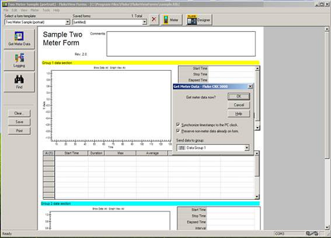Open the File menu
The height and width of the screenshot is (238, 331).
pyautogui.click(x=6, y=10)
